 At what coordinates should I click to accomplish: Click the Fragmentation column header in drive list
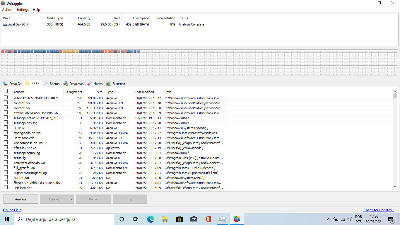click(x=164, y=18)
